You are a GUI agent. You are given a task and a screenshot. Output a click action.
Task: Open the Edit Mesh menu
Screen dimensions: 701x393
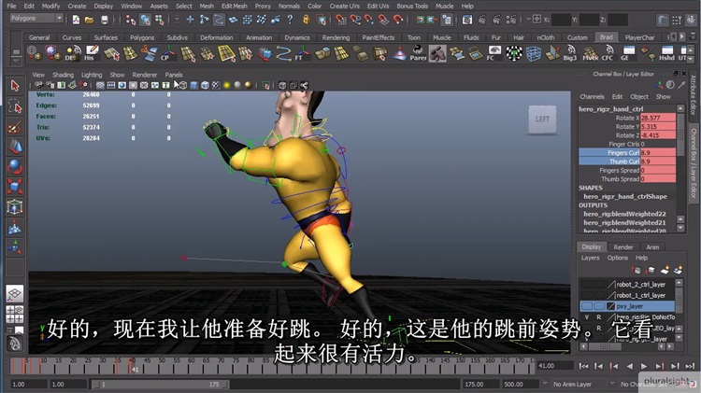(235, 6)
